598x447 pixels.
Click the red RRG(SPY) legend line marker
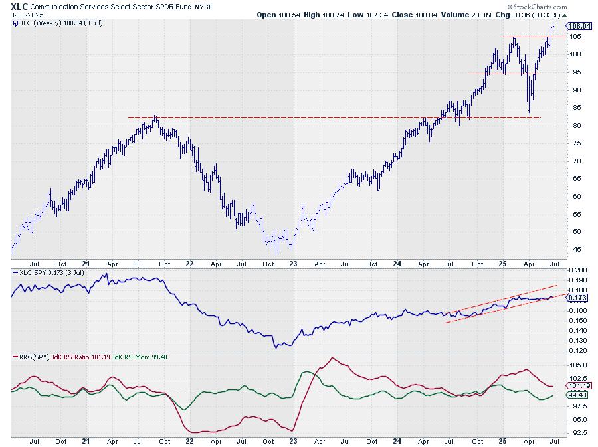pyautogui.click(x=15, y=357)
